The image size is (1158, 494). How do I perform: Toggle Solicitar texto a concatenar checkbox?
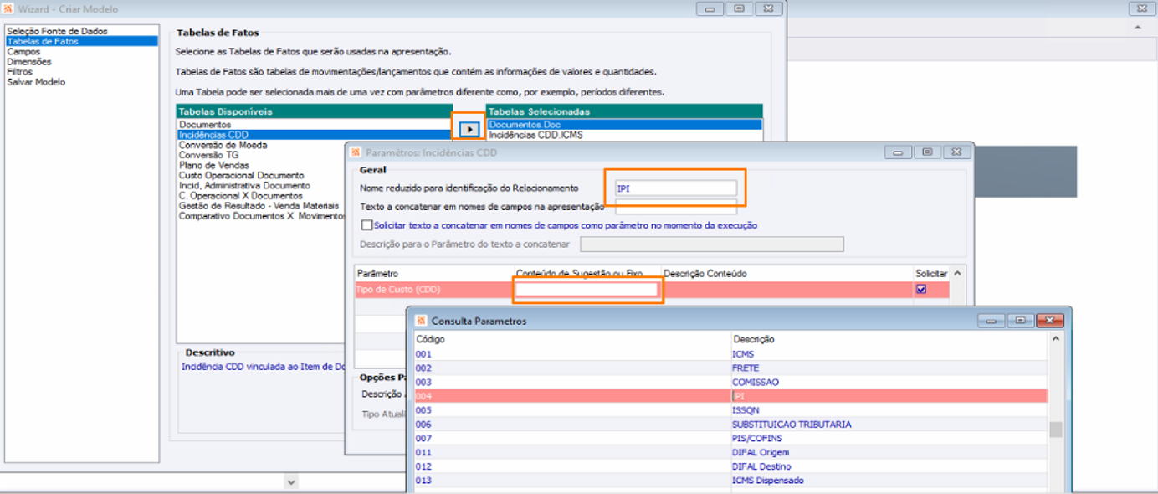(x=366, y=225)
